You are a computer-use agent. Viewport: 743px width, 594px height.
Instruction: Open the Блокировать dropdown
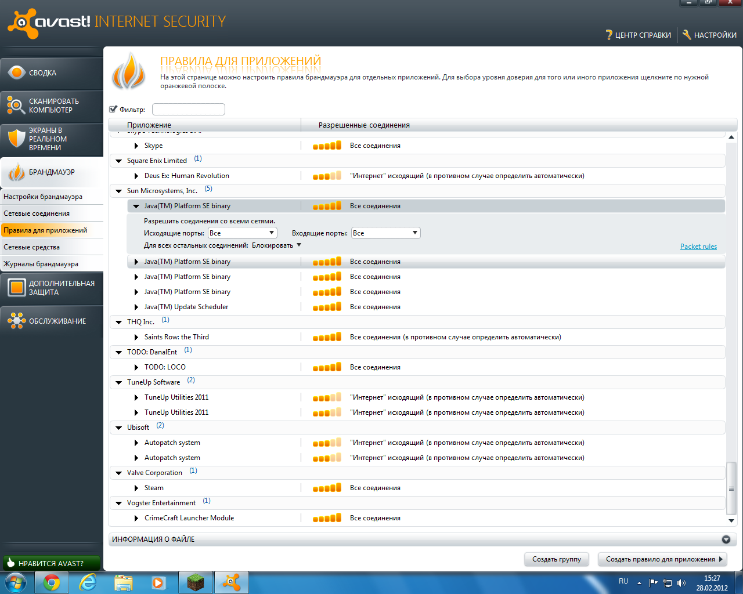pos(276,245)
